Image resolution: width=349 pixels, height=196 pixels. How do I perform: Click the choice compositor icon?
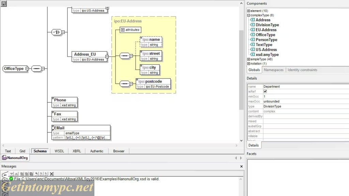[56, 32]
